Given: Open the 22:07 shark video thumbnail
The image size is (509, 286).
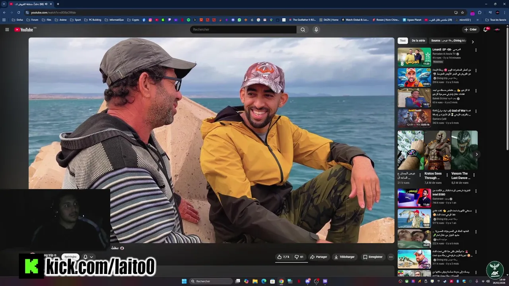Looking at the screenshot, I should 414,77.
